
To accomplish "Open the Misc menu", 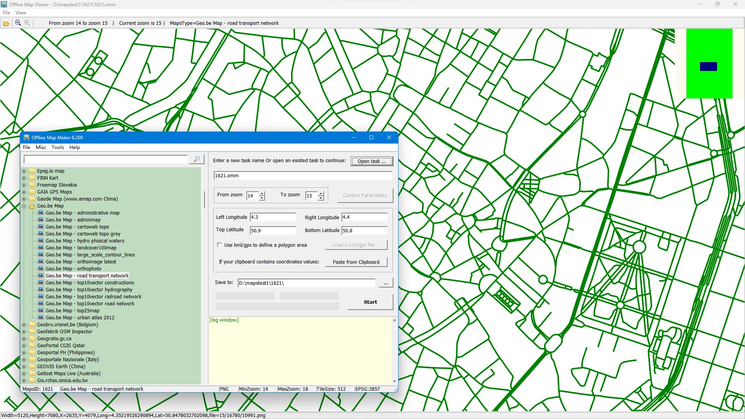I will tap(41, 147).
